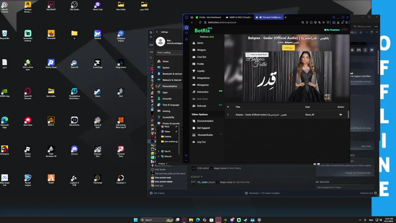
Task: Reload the botrix.live page
Action: [200, 22]
